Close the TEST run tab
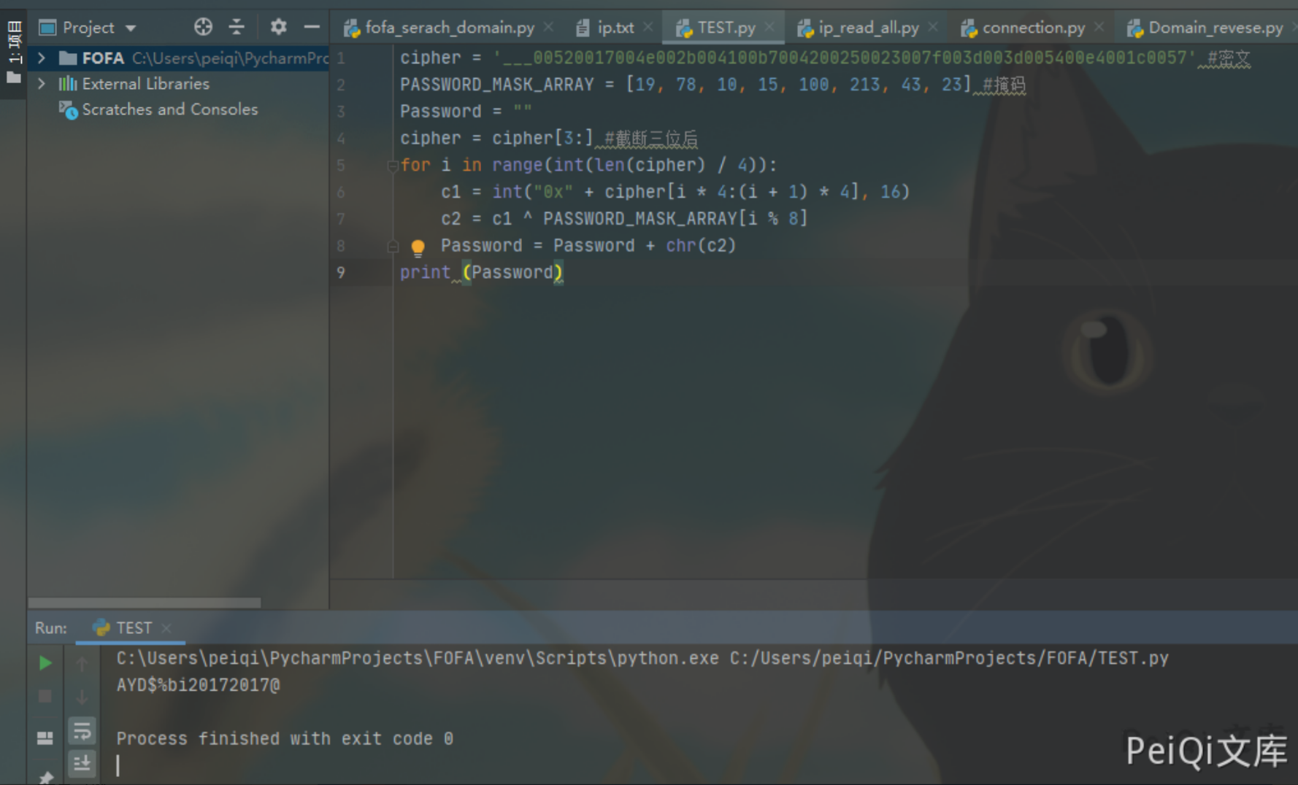Screen dimensions: 1298x785 pos(166,628)
